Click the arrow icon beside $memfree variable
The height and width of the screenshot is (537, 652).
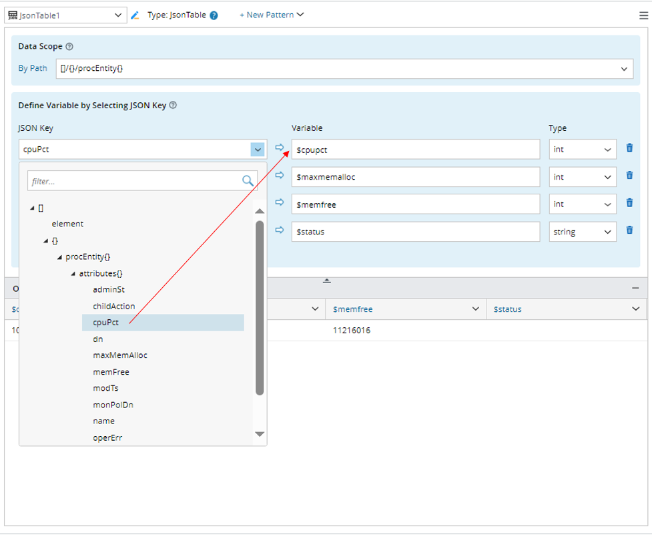point(280,202)
